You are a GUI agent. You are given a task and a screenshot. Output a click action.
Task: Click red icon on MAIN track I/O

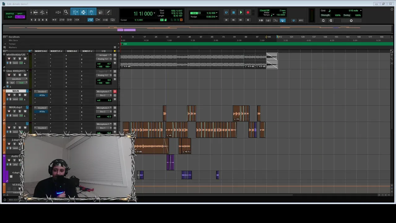[115, 91]
